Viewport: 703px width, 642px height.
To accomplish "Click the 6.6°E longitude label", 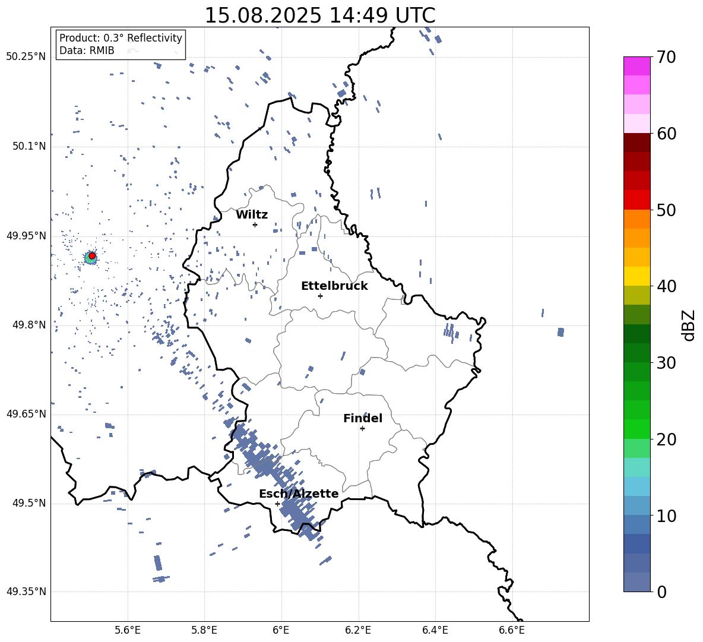I will pos(512,630).
